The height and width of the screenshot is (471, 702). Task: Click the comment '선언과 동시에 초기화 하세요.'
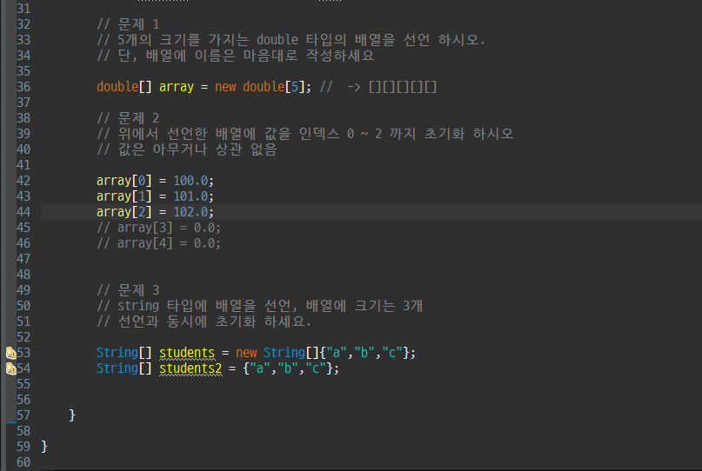tap(204, 322)
